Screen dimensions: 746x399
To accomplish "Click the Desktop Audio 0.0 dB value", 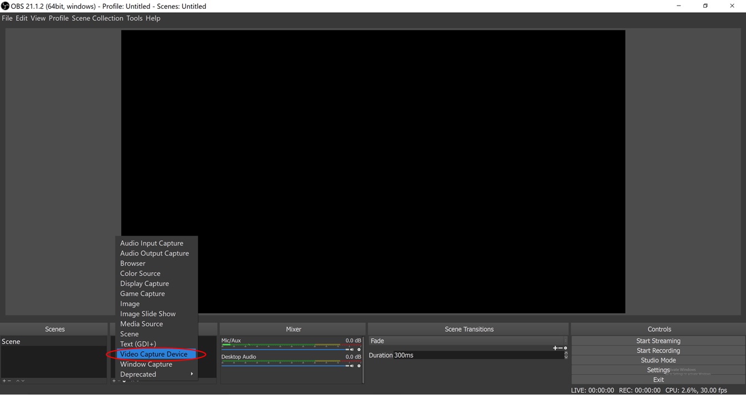I will pos(353,357).
